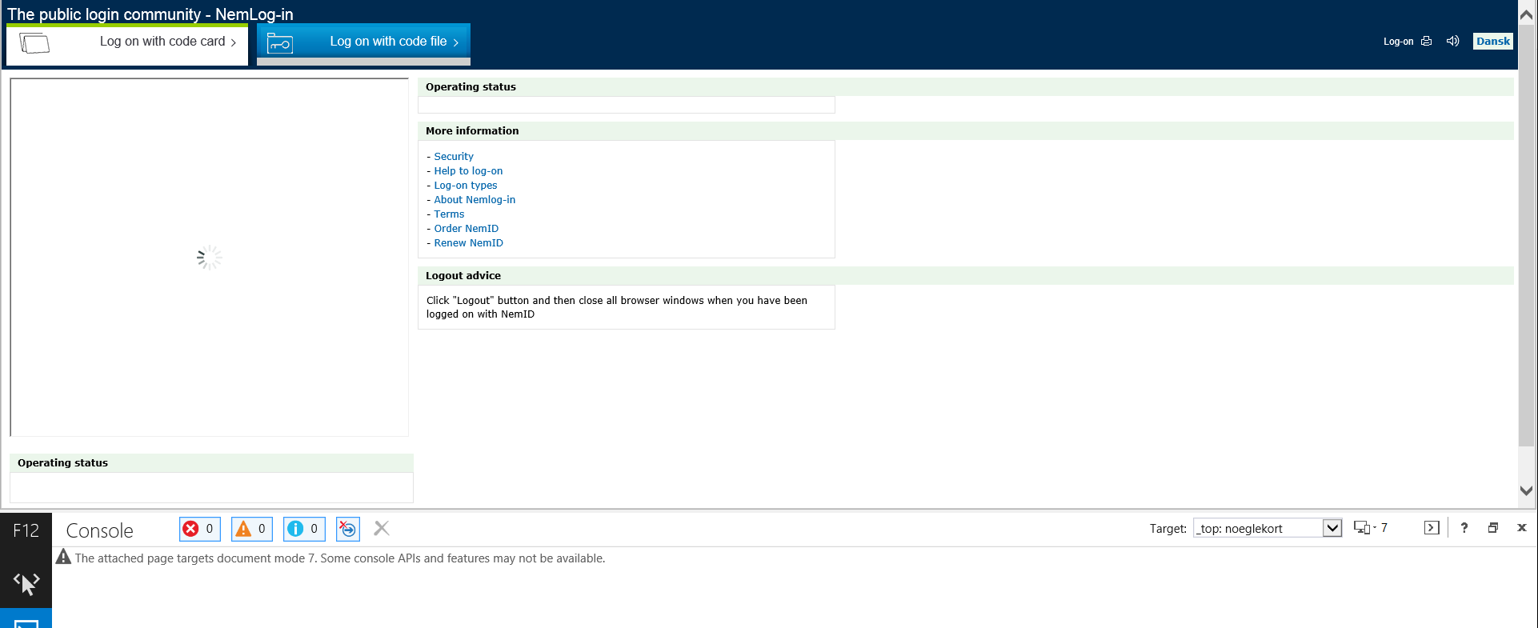Expand the Target frame dropdown

click(x=1332, y=528)
